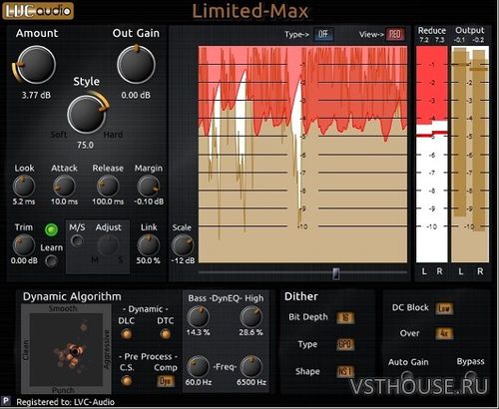Toggle the M/S mode button
Viewport: 499px width, 409px height.
click(77, 240)
